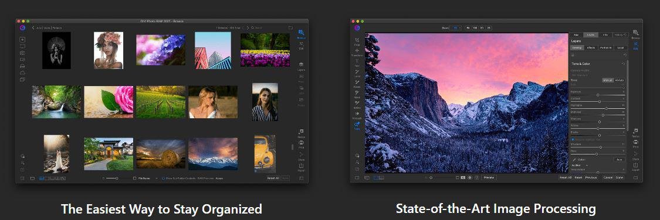Switch Tone mode to Manual
The width and height of the screenshot is (660, 220).
click(608, 80)
